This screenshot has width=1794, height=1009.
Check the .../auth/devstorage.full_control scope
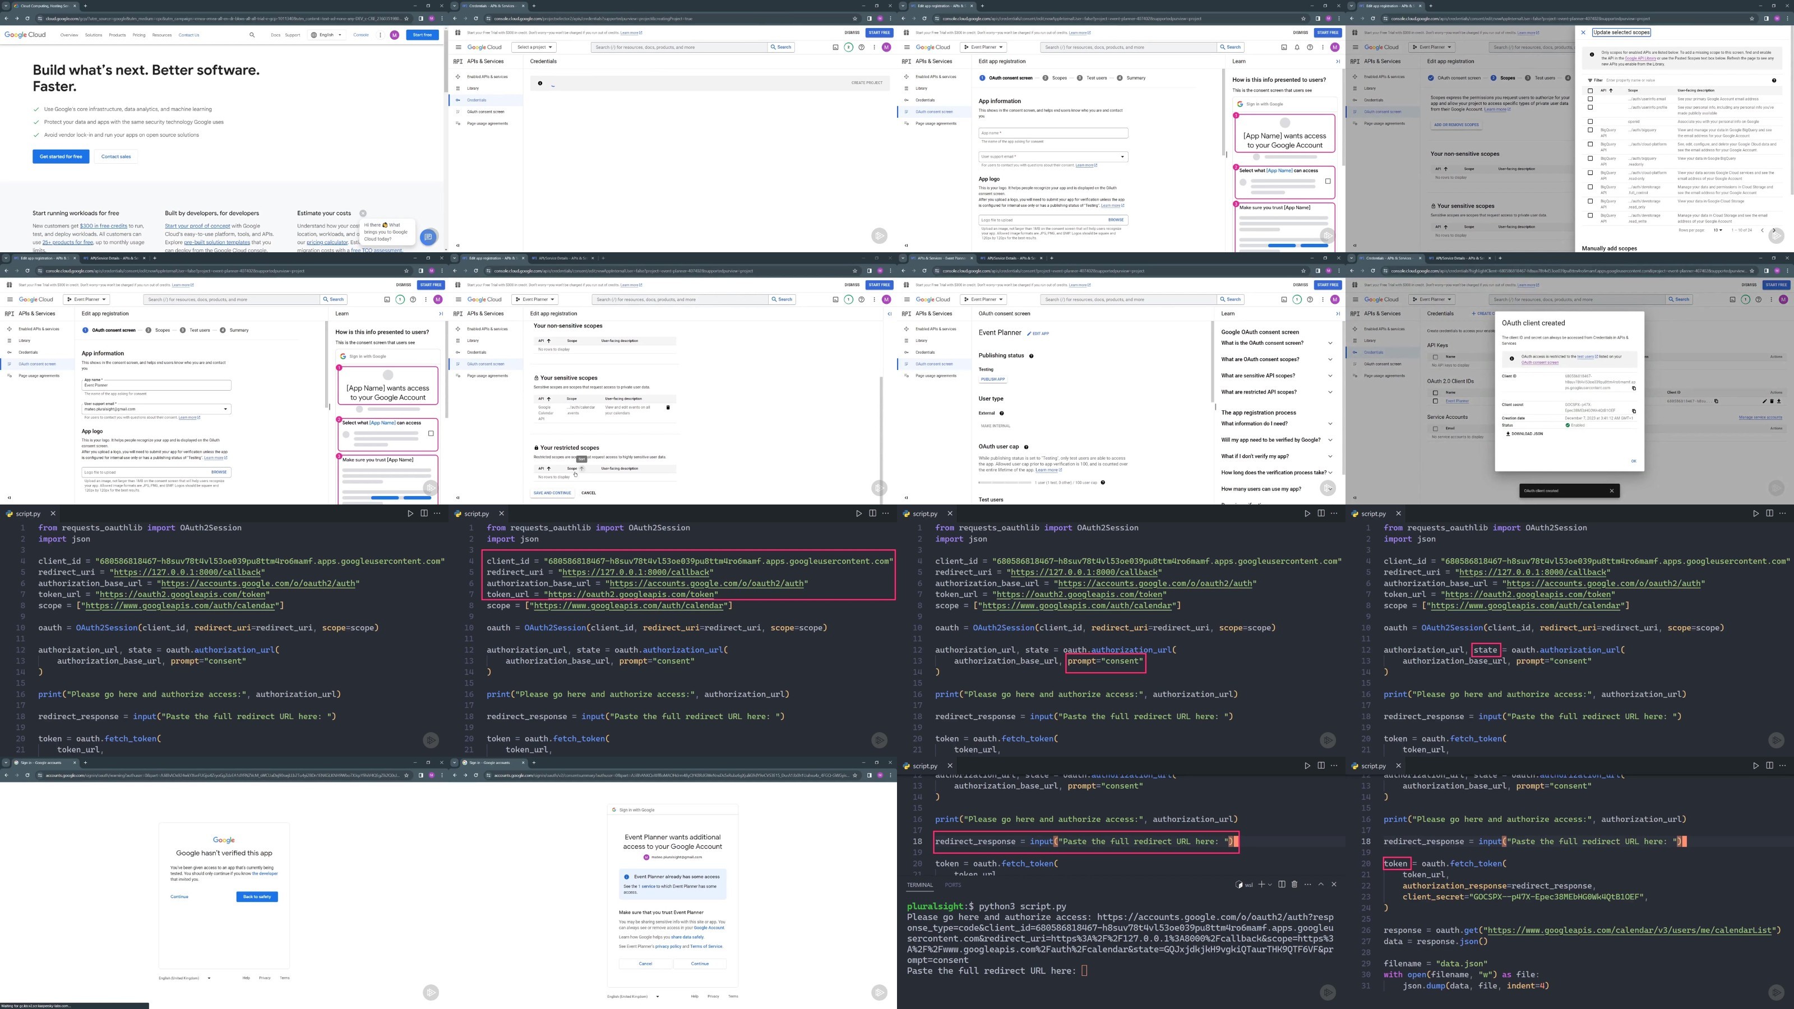(1590, 187)
